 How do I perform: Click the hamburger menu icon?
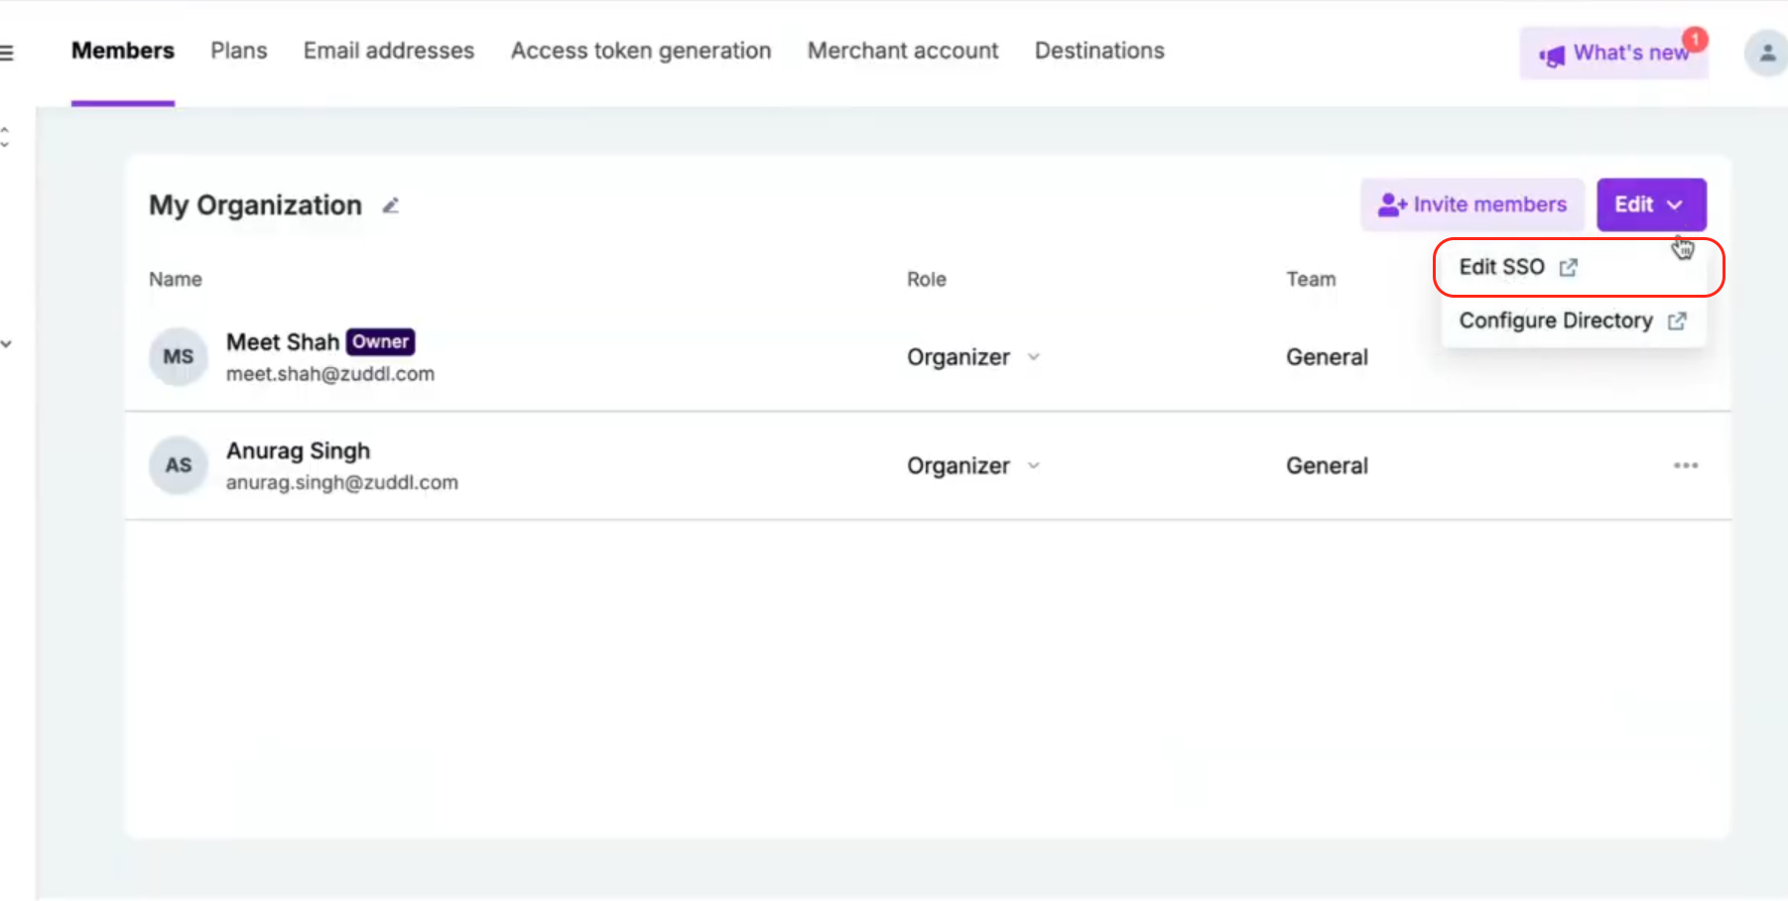7,53
